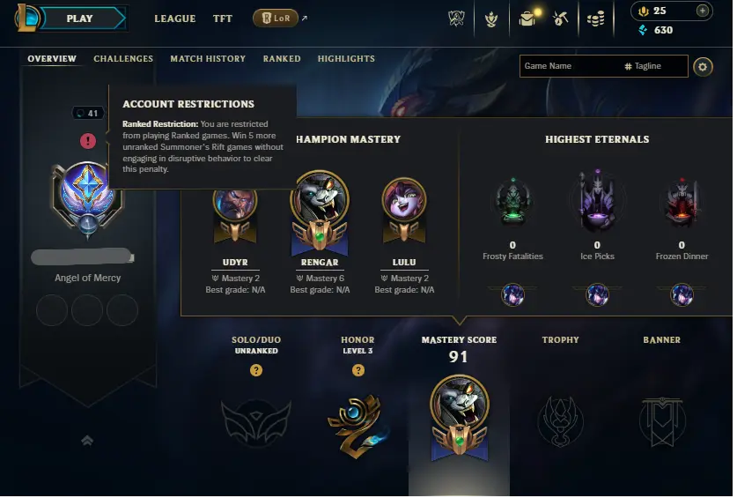Image resolution: width=737 pixels, height=498 pixels.
Task: Open the Loot crafting icon
Action: click(560, 19)
